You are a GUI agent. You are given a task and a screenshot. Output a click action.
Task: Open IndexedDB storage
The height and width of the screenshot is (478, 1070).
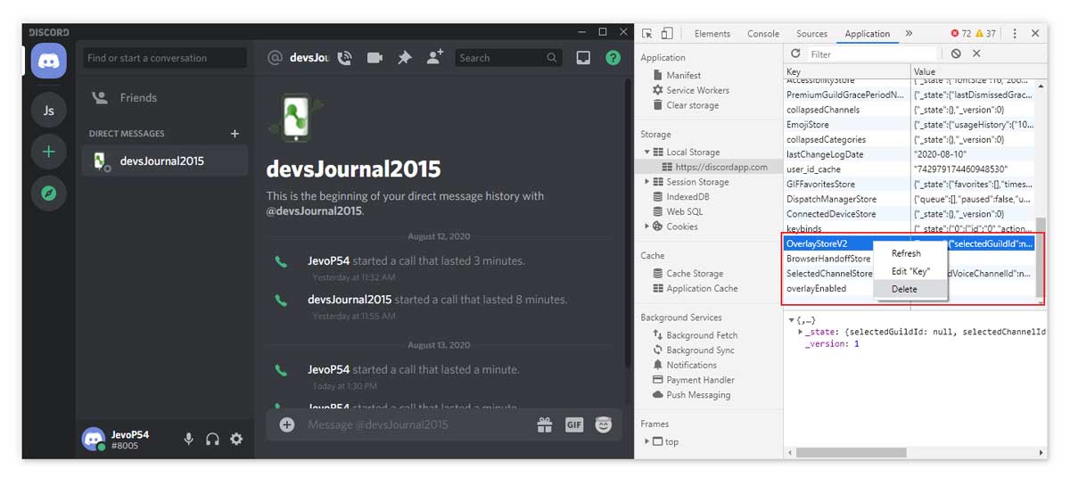tap(688, 197)
